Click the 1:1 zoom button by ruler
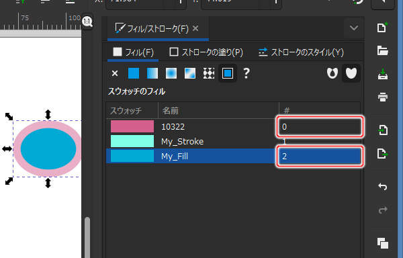The image size is (403, 258). click(x=87, y=21)
